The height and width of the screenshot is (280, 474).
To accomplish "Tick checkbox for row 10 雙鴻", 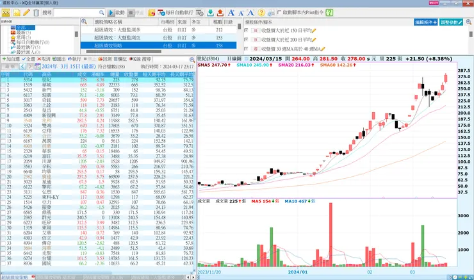I will (x=3, y=126).
